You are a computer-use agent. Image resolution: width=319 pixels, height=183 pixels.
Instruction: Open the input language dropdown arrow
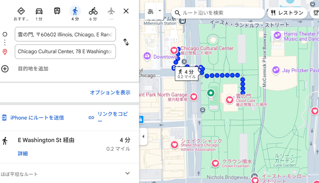tap(160, 11)
